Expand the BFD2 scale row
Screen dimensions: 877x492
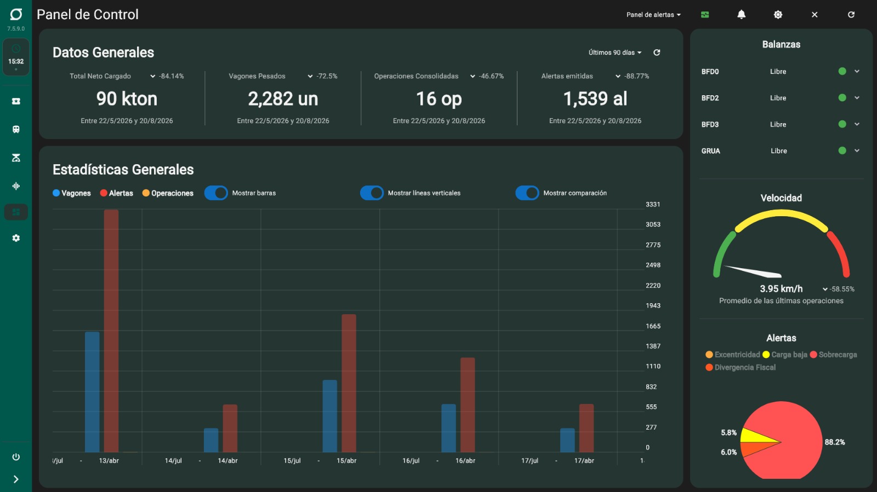857,98
